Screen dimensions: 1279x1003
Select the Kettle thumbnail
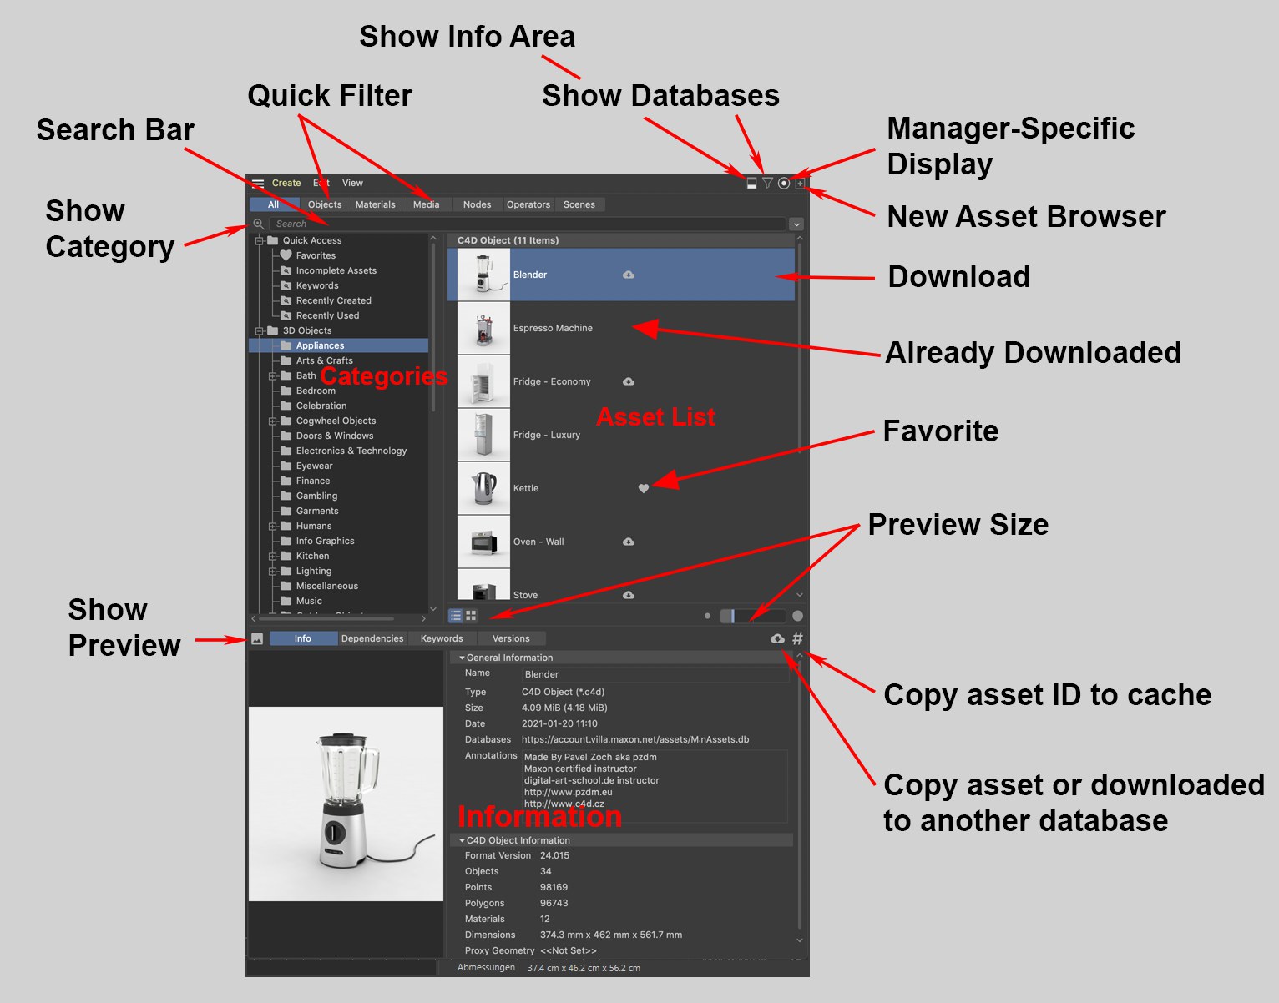[x=483, y=488]
